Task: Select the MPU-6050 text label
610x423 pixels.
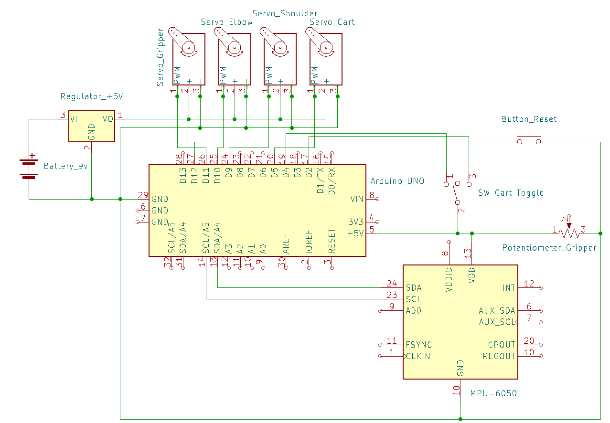Action: point(493,394)
